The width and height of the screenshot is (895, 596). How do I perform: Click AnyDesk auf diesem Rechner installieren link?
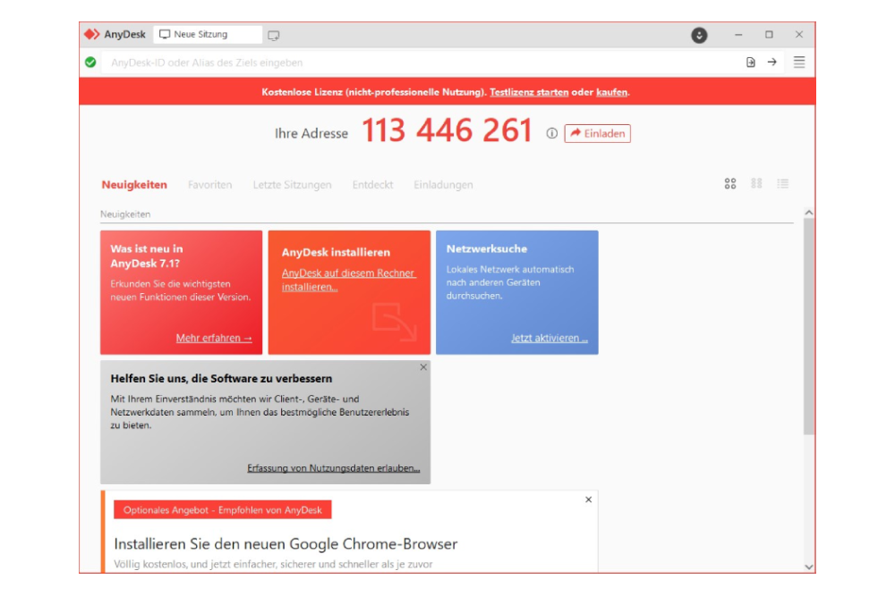(x=349, y=280)
